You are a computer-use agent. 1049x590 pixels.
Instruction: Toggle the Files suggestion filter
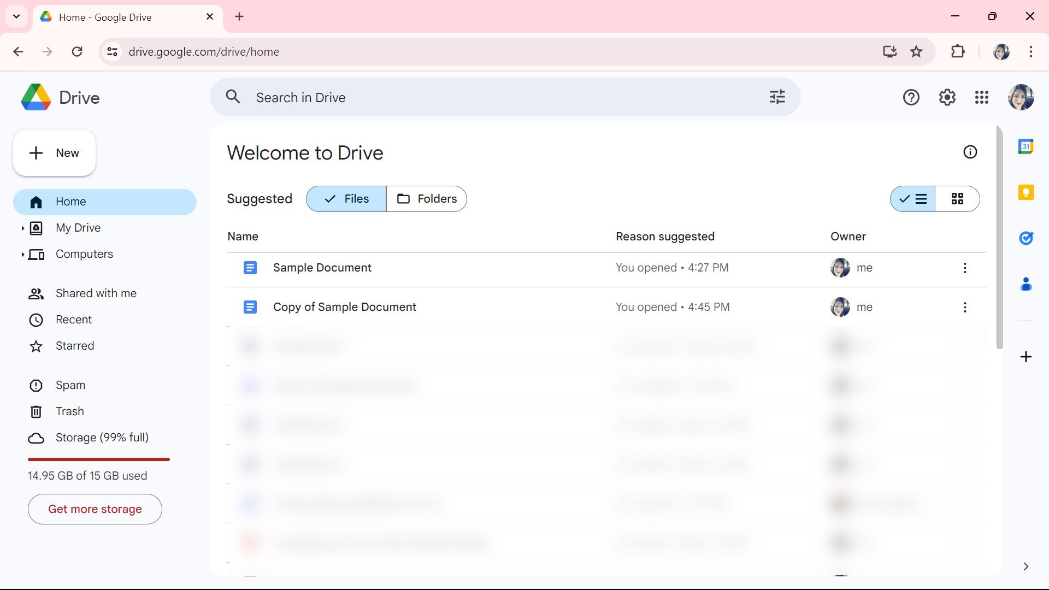coord(345,199)
